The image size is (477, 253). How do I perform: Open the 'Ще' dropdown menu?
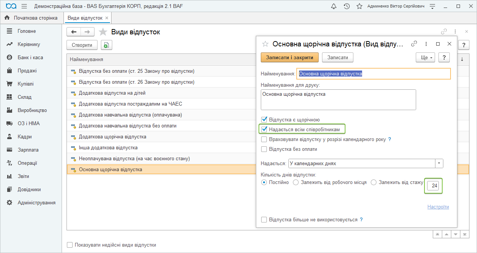(x=425, y=57)
